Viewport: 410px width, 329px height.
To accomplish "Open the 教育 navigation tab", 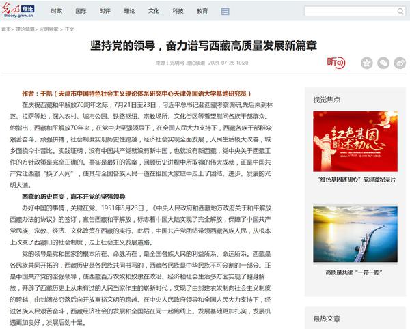I will [x=202, y=12].
